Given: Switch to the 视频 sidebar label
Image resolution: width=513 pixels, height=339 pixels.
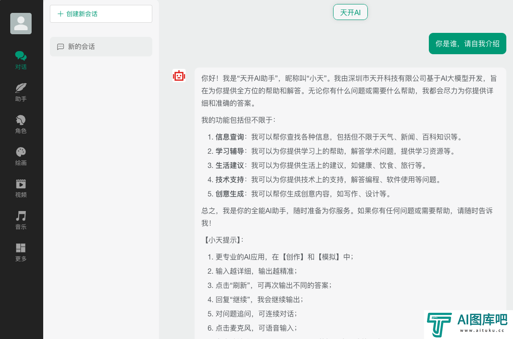Looking at the screenshot, I should (21, 195).
